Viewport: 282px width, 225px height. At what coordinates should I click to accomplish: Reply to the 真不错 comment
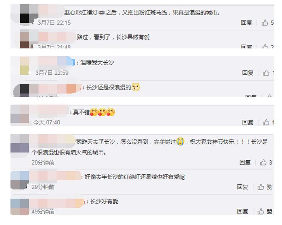[x=247, y=122]
